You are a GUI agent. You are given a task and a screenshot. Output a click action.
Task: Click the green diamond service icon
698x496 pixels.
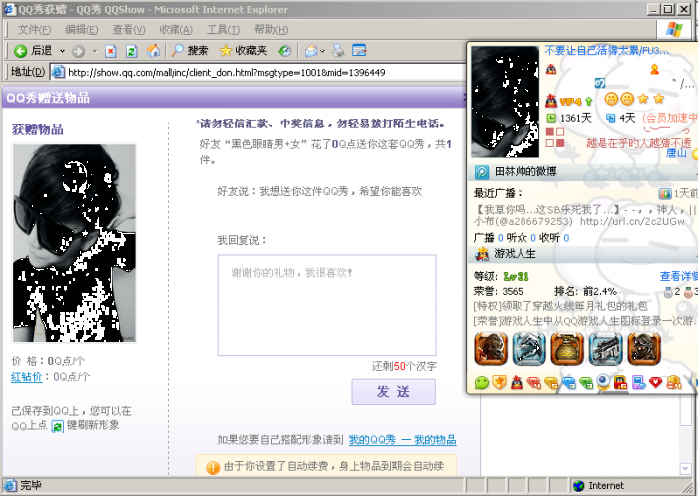(x=586, y=383)
